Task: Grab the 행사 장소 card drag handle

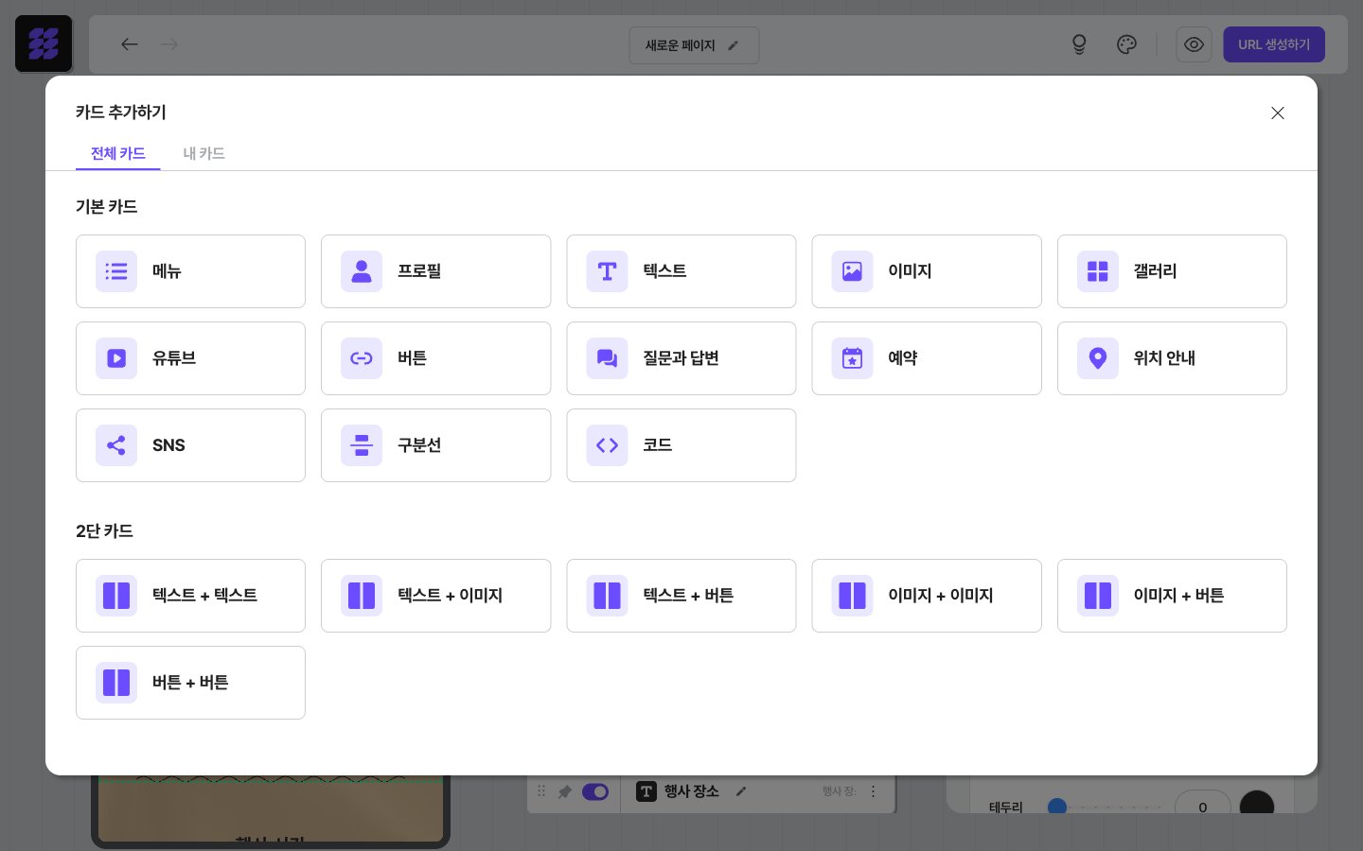Action: (541, 791)
